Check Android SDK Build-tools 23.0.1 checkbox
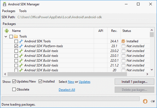This screenshot has width=157, height=108. point(16,56)
